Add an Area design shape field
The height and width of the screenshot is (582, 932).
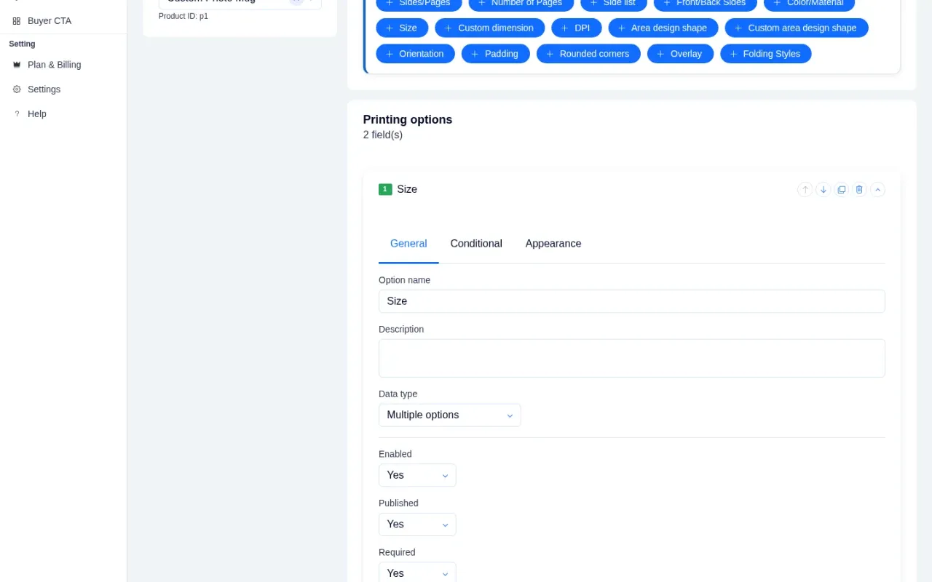click(x=663, y=28)
